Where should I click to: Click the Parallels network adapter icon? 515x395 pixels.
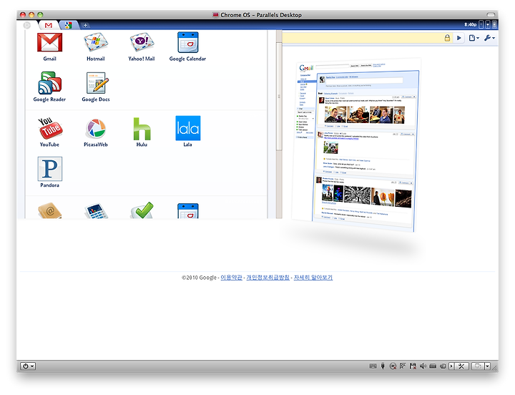click(x=403, y=366)
